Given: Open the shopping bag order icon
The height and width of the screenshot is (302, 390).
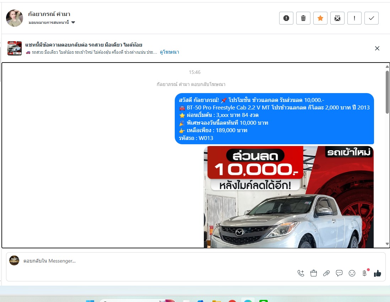Looking at the screenshot, I should click(x=314, y=273).
